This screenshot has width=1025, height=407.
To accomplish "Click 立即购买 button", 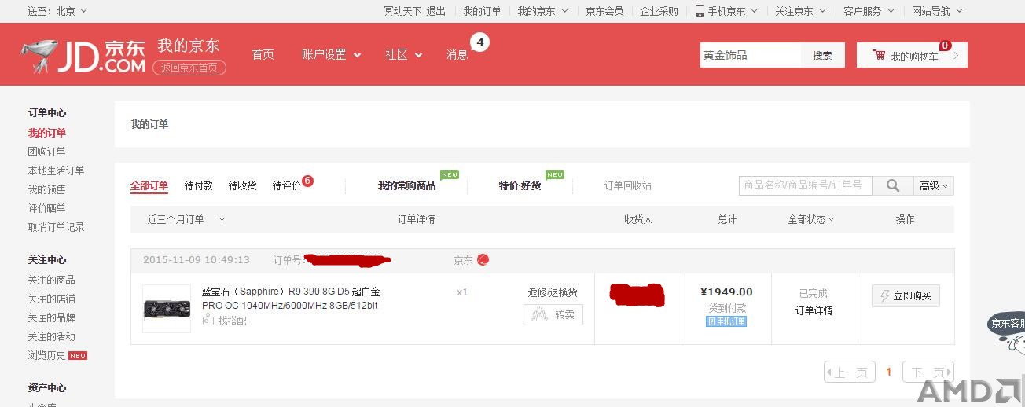I will click(x=906, y=295).
